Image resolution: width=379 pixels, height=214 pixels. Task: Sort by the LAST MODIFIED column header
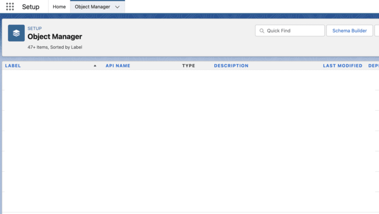(342, 66)
